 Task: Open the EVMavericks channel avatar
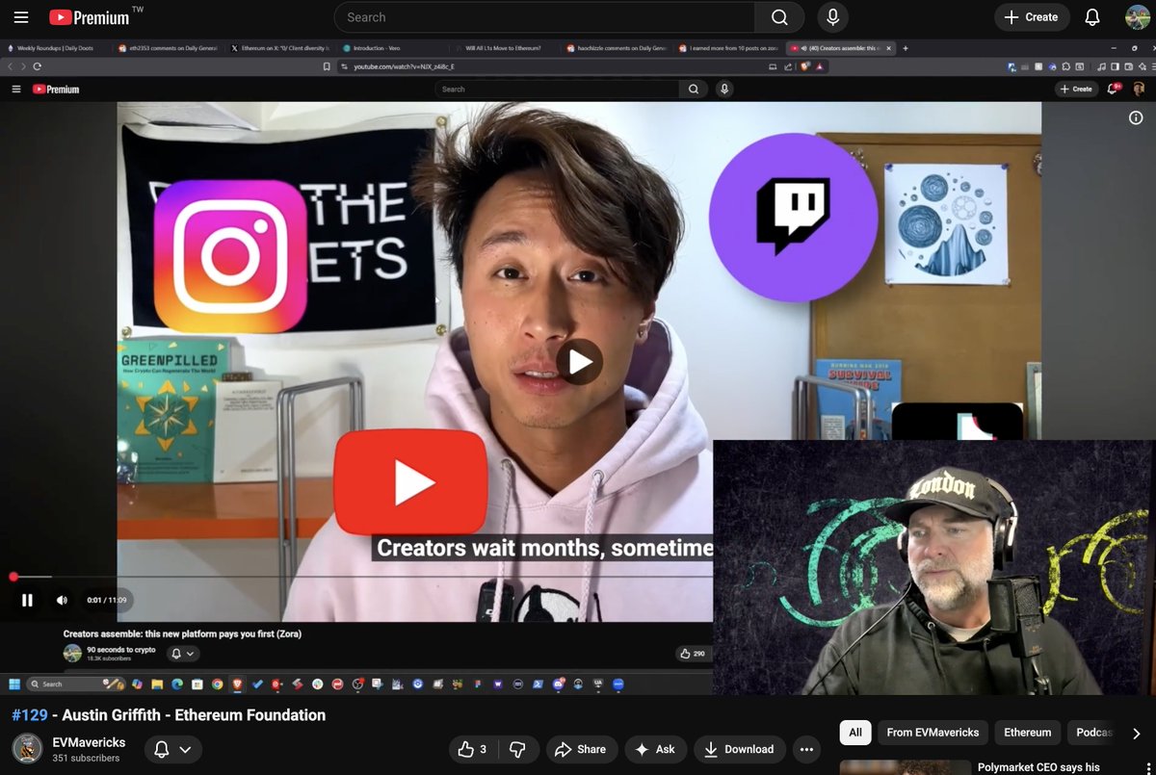pyautogui.click(x=27, y=749)
